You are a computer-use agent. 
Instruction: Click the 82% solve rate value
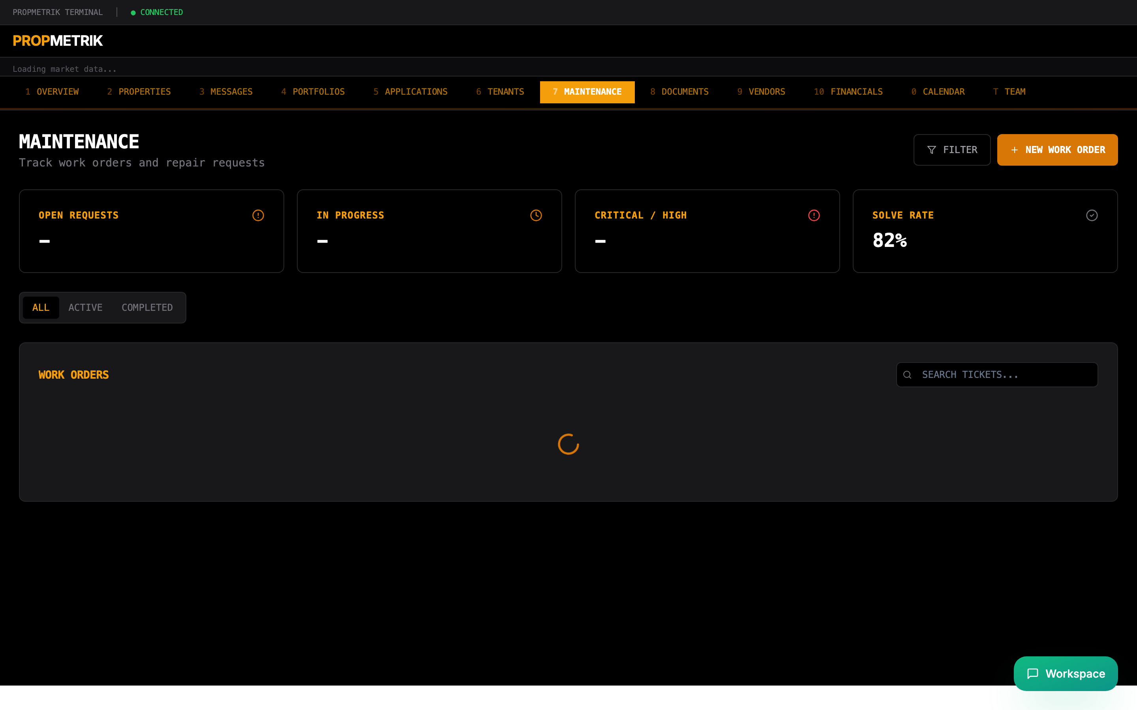[x=889, y=241]
